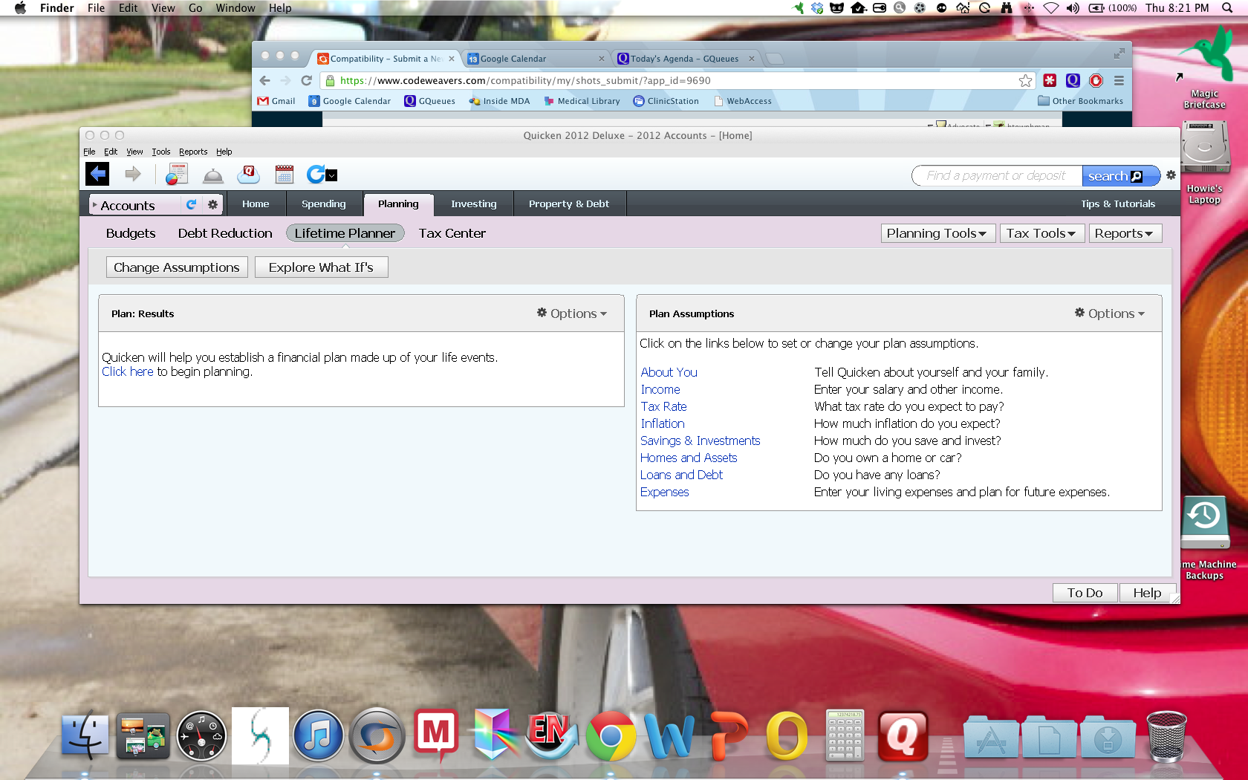The height and width of the screenshot is (780, 1248).
Task: Open the Planning Tools dropdown
Action: click(937, 233)
